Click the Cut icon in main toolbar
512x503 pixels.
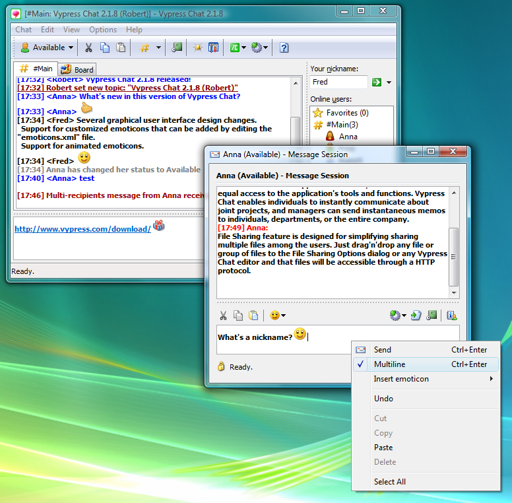88,48
